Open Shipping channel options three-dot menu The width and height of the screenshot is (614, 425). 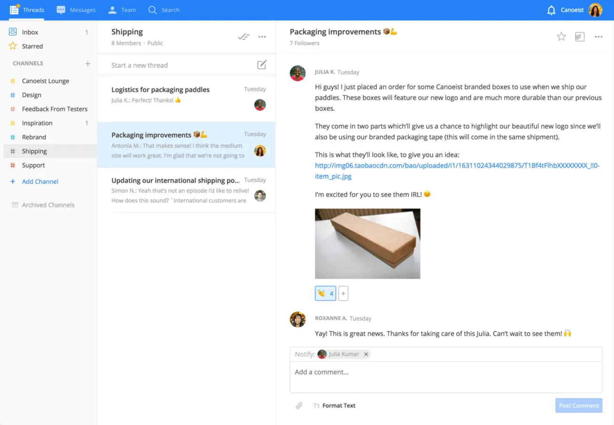tap(262, 37)
